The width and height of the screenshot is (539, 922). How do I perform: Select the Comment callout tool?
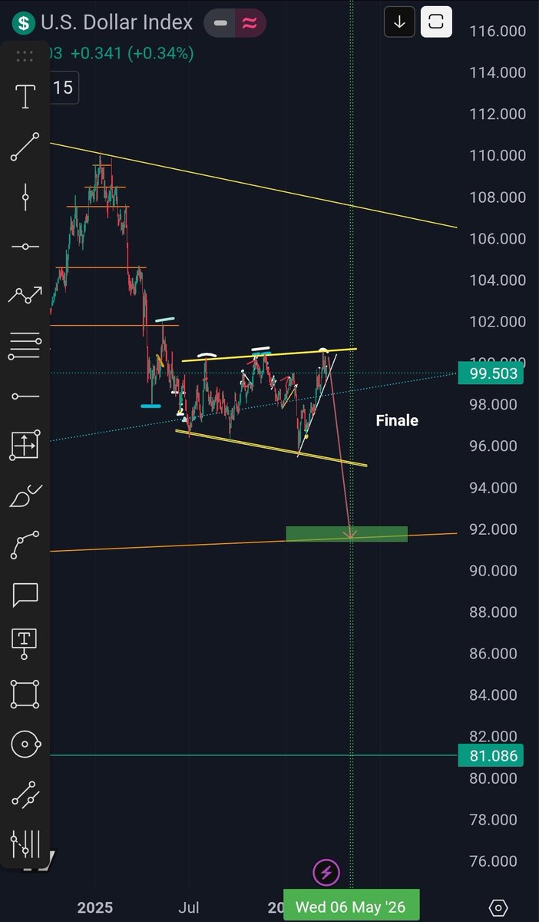tap(25, 594)
